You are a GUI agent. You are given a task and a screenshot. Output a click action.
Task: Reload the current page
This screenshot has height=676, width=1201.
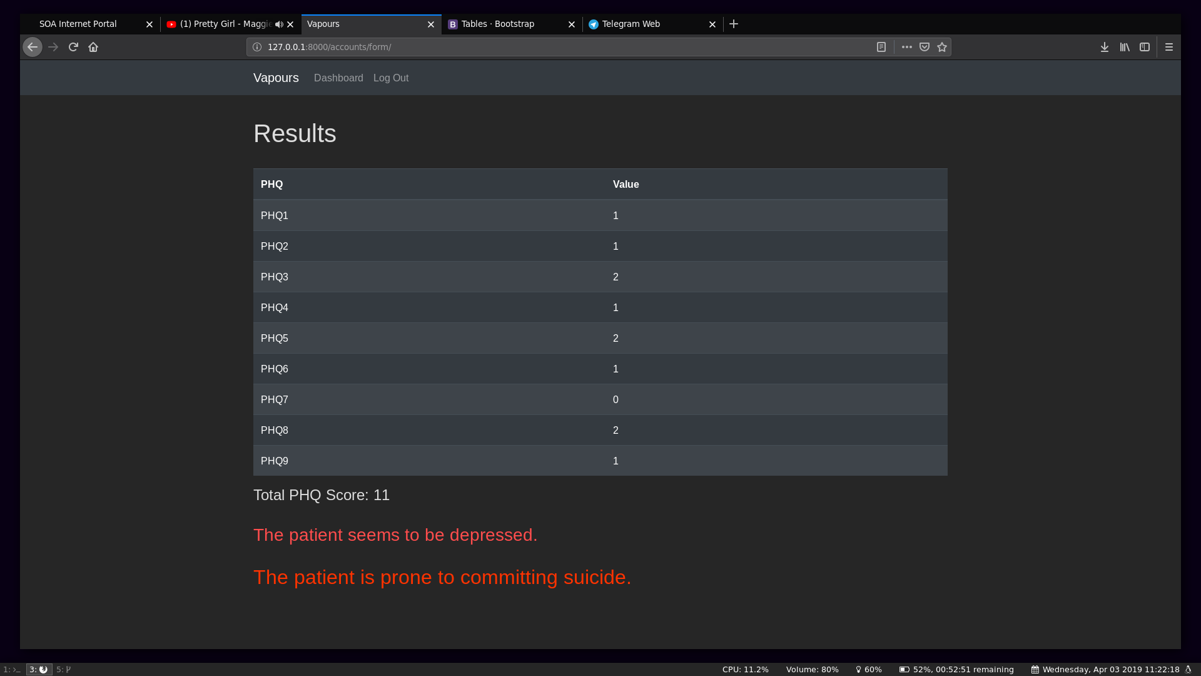tap(73, 47)
